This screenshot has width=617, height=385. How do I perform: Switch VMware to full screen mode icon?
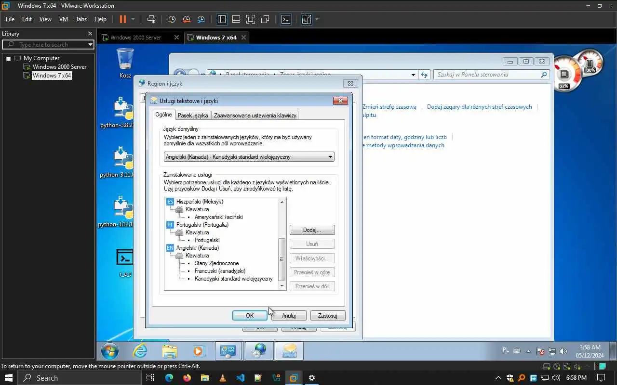point(251,19)
